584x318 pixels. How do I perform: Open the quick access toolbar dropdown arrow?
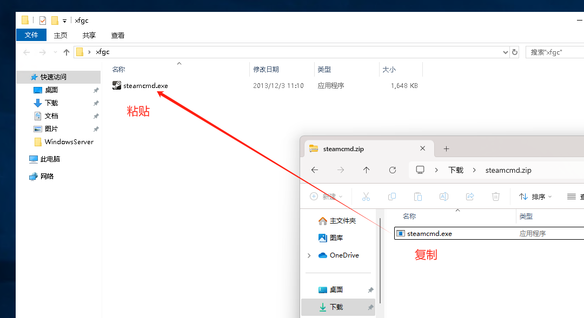[x=64, y=21]
